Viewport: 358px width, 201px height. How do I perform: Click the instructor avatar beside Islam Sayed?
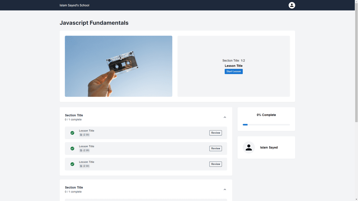point(249,148)
